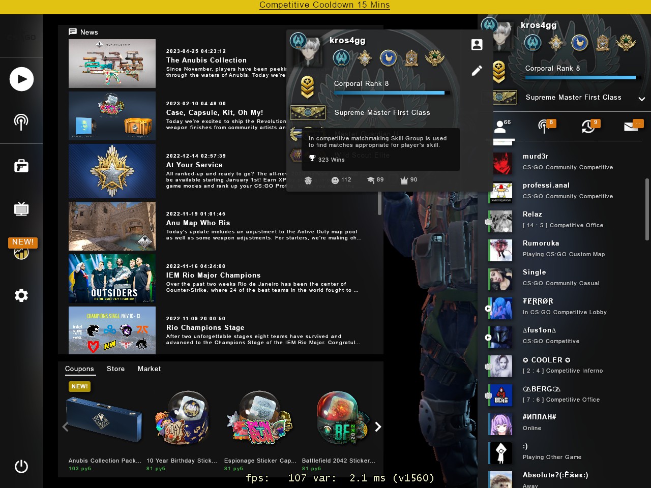Click the Outsiders team photo thumbnail
Image resolution: width=651 pixels, height=488 pixels.
(x=112, y=279)
